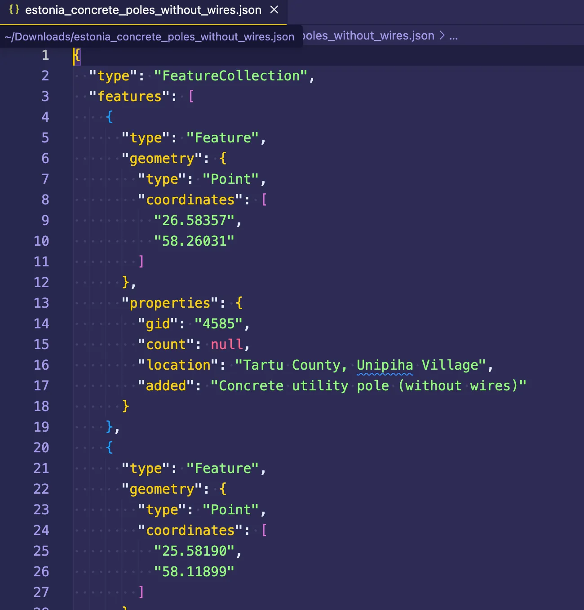Click the features array opening bracket

tap(192, 96)
